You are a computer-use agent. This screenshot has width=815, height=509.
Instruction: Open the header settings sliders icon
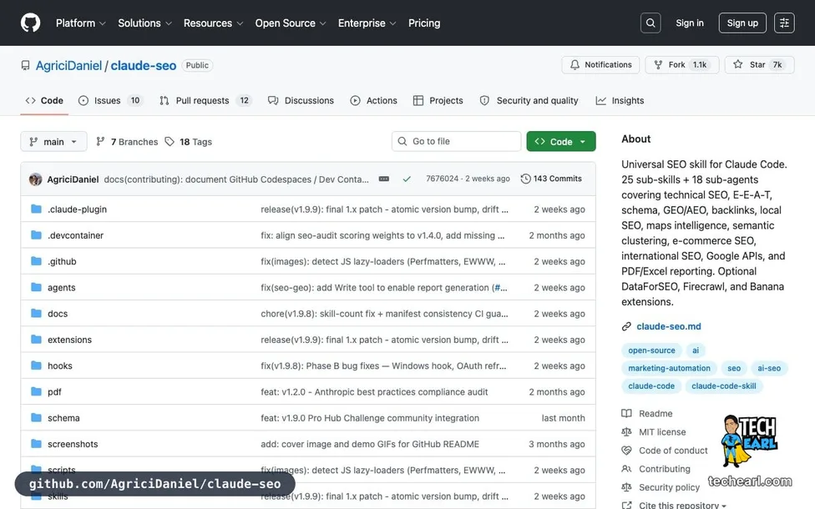point(784,23)
